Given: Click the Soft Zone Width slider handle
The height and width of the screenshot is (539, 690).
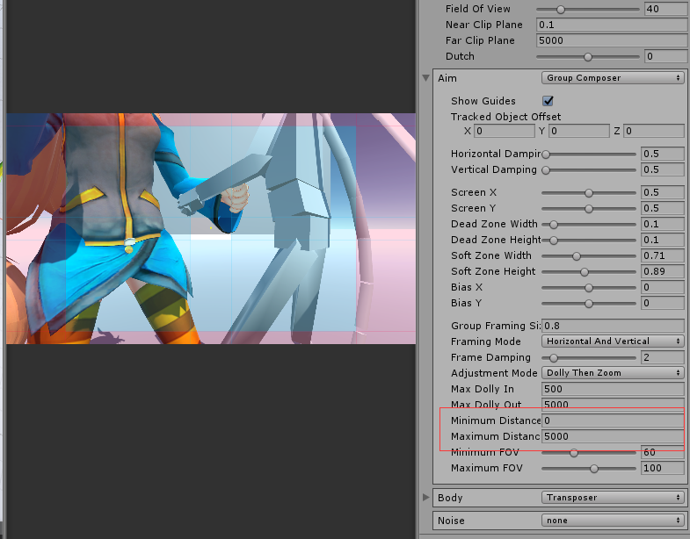Looking at the screenshot, I should (x=577, y=255).
